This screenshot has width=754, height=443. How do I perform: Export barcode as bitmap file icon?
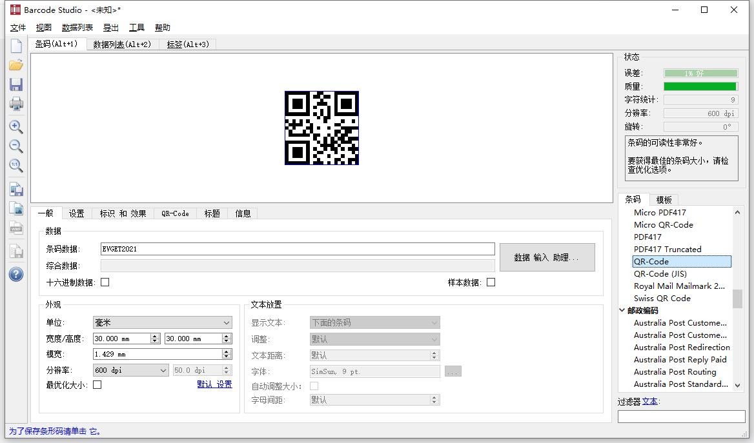(x=16, y=190)
